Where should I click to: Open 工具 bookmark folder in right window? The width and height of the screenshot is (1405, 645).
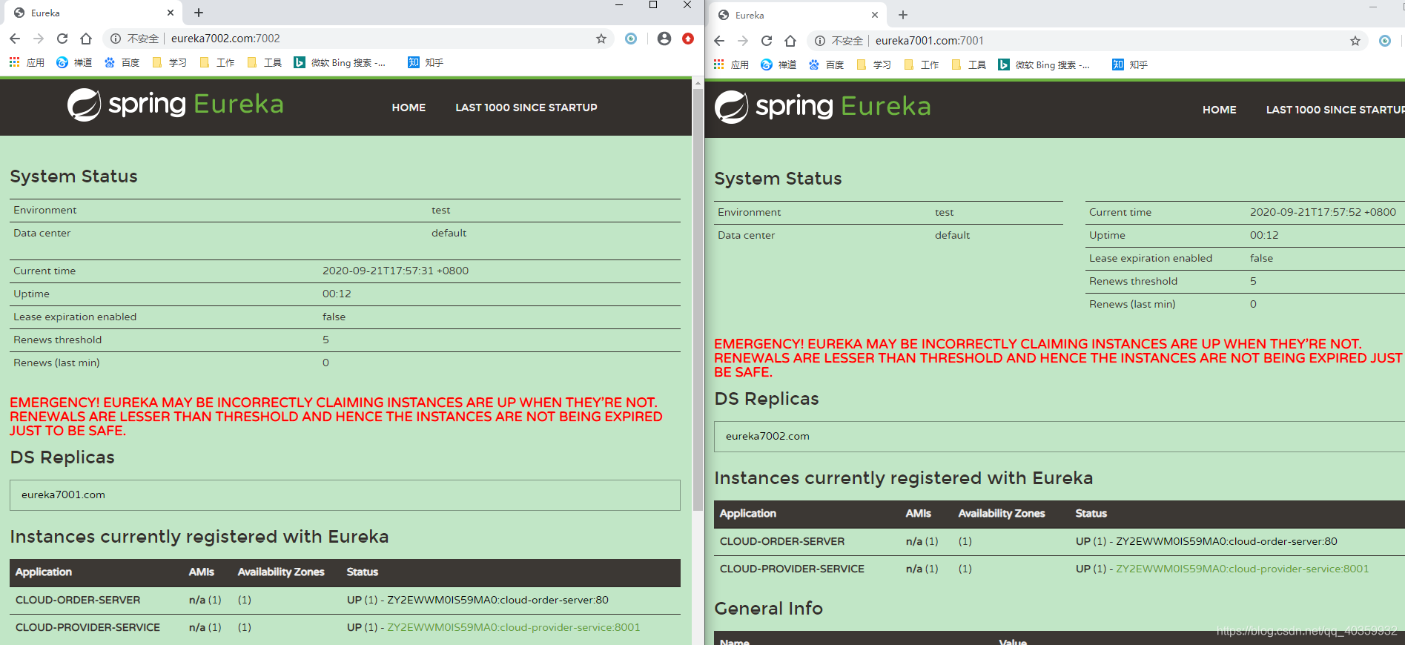click(968, 64)
